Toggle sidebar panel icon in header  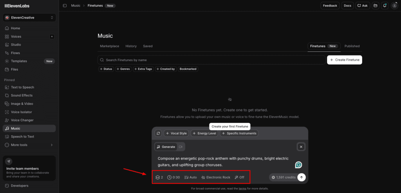tap(65, 5)
